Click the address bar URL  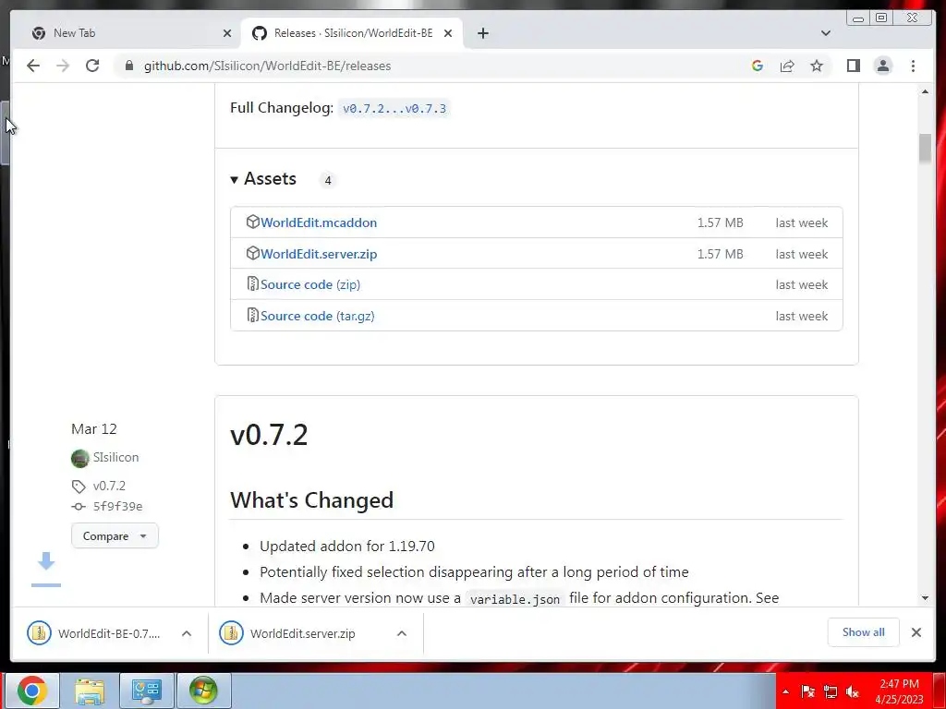pyautogui.click(x=267, y=66)
